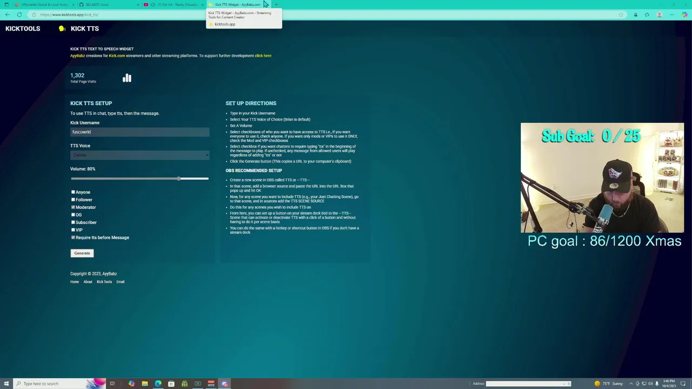Open the Home footer link
This screenshot has width=692, height=389.
tap(75, 282)
